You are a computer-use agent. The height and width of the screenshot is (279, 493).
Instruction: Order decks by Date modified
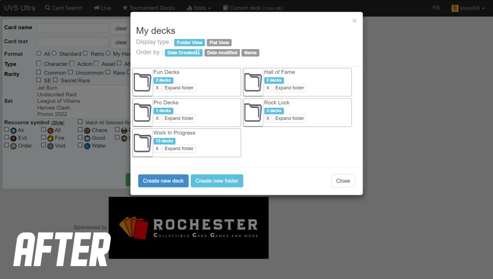[x=222, y=53]
